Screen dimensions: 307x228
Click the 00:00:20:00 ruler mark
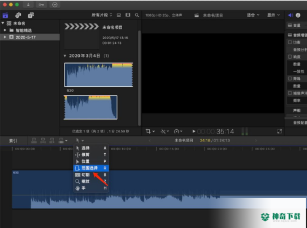click(x=217, y=149)
